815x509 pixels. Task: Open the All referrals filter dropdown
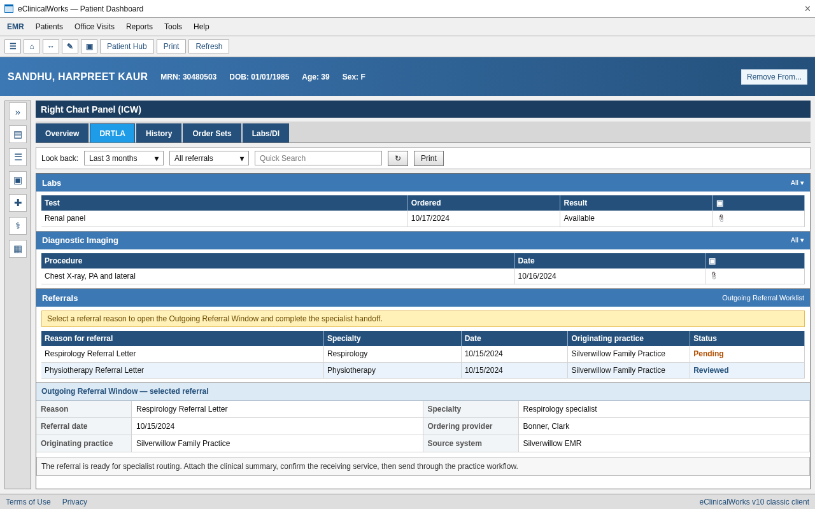[x=209, y=158]
